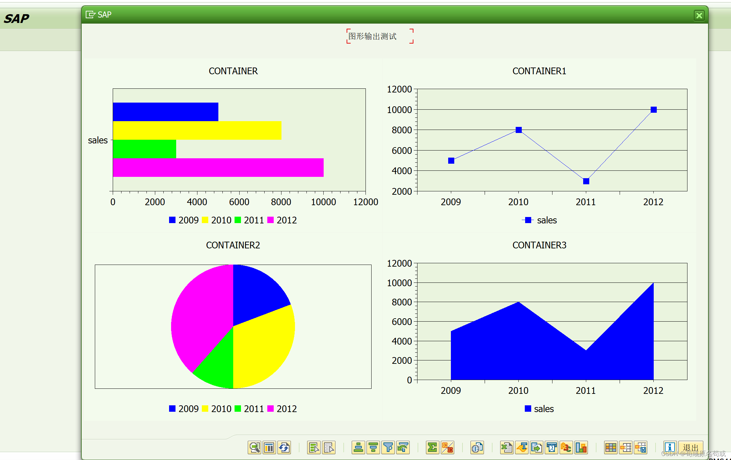This screenshot has height=460, width=731.
Task: Click the Find icon in the toolbar
Action: [254, 448]
